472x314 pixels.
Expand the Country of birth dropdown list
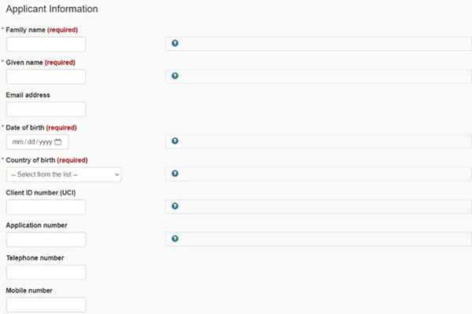coord(64,174)
